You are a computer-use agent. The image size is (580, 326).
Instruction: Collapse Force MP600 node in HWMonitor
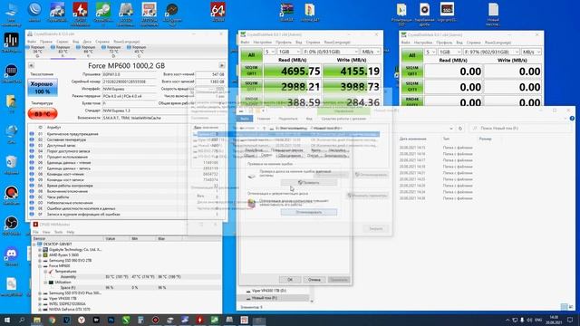pos(40,265)
